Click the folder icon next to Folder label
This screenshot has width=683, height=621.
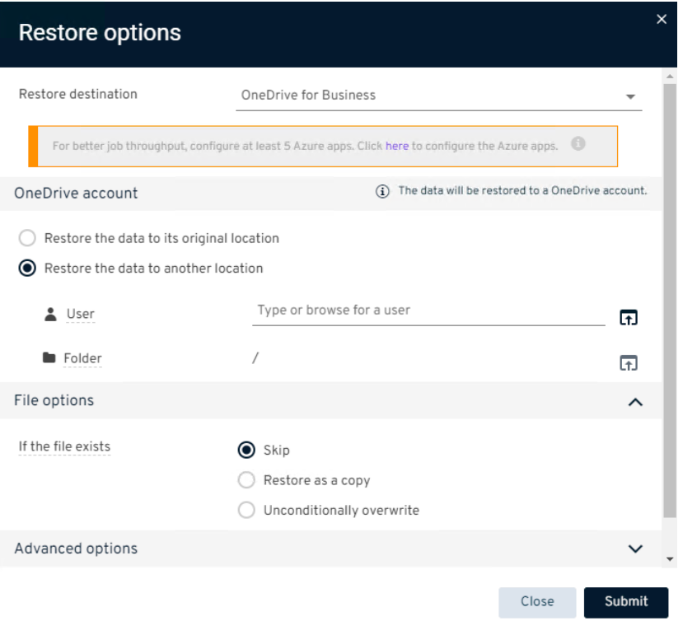49,358
